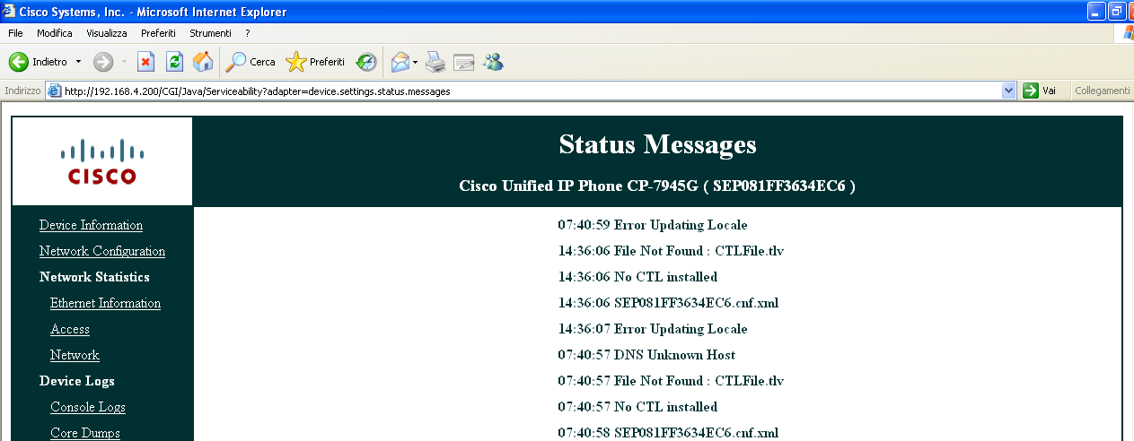Go to home page icon

point(204,62)
